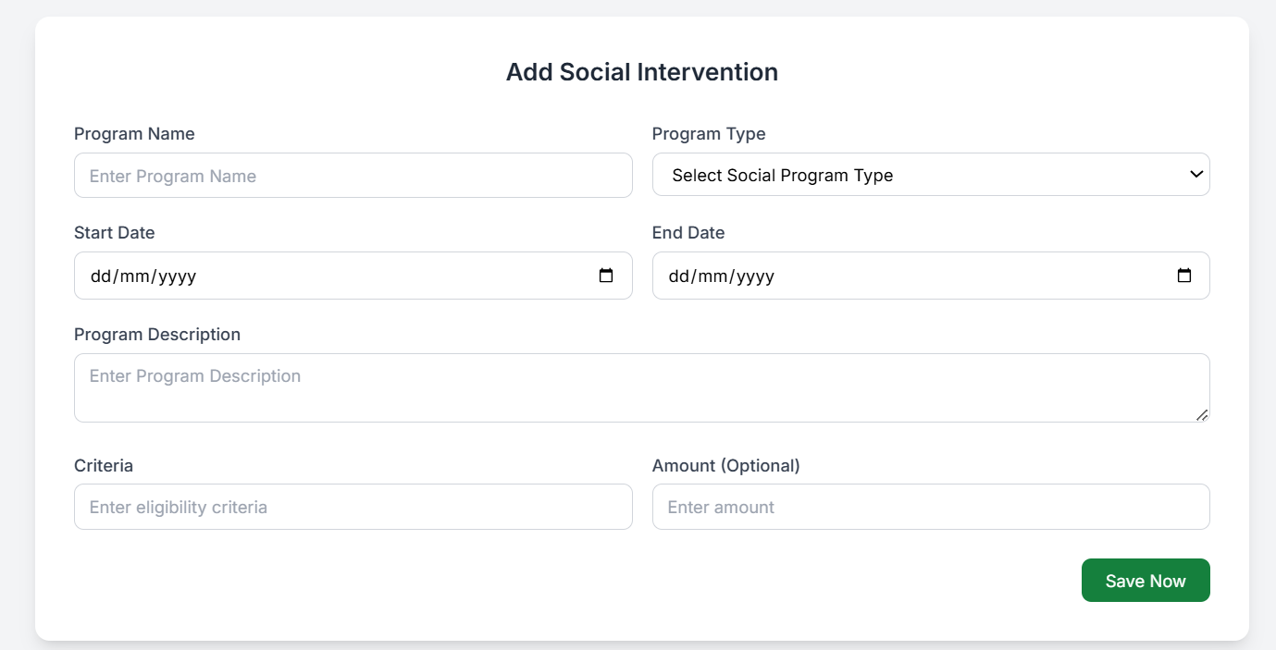The height and width of the screenshot is (650, 1276).
Task: Click the Program Name label
Action: pos(134,133)
